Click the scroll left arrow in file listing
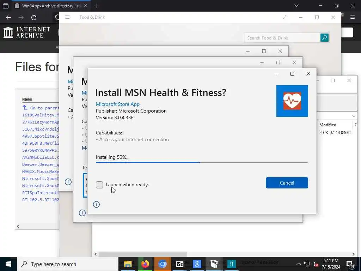 (18, 226)
